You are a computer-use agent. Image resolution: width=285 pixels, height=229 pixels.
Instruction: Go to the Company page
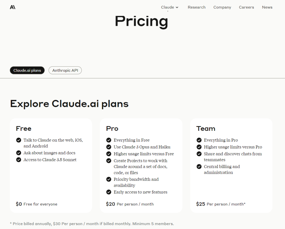tap(222, 7)
